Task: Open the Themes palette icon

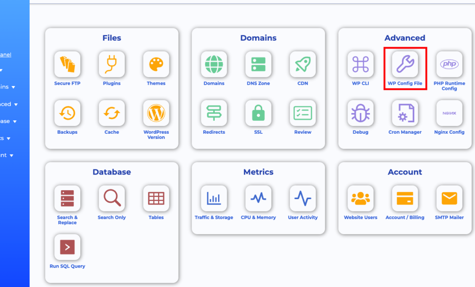Action: click(x=156, y=64)
